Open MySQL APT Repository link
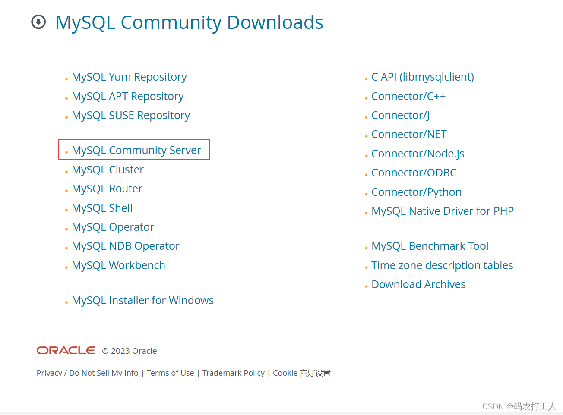 [x=128, y=96]
